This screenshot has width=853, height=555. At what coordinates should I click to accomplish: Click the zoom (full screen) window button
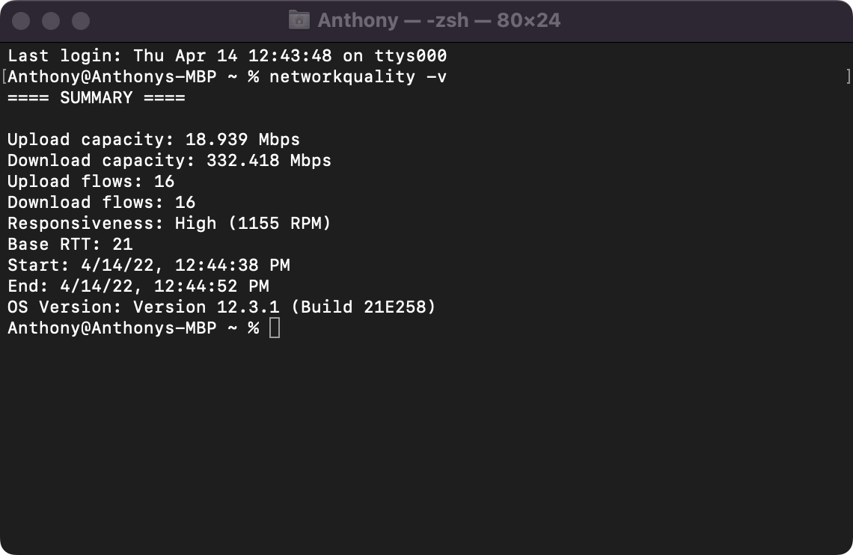pyautogui.click(x=81, y=21)
